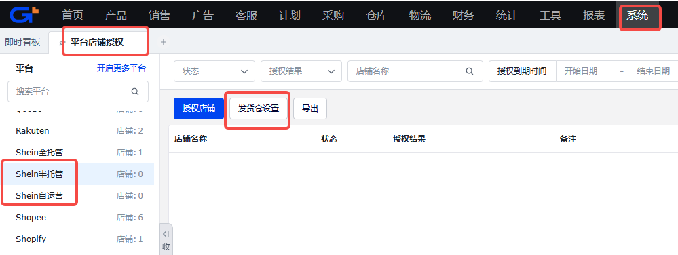Image resolution: width=678 pixels, height=255 pixels.
Task: Click 开始日期 date field
Action: pyautogui.click(x=581, y=71)
